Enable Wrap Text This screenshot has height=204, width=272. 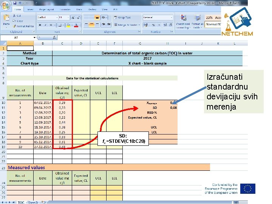(122, 17)
